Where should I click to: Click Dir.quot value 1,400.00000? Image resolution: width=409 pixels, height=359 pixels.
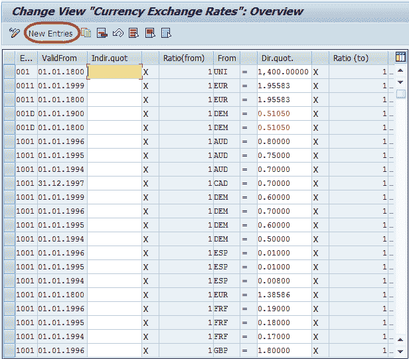point(284,72)
